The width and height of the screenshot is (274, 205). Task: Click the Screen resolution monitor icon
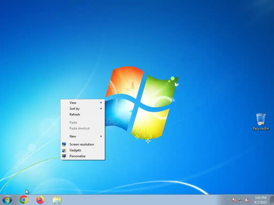coord(64,144)
